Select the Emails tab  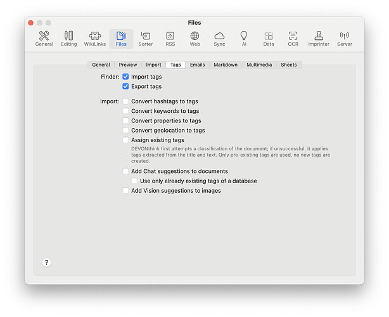197,65
